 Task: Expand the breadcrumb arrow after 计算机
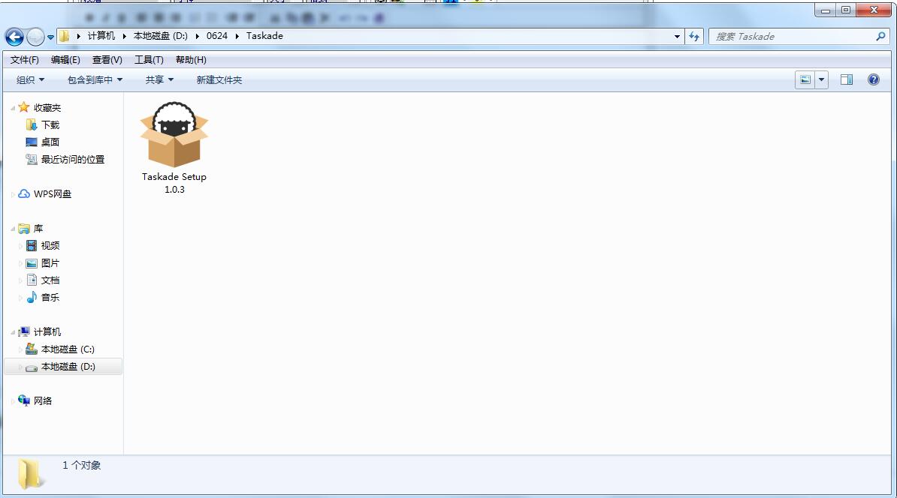pyautogui.click(x=124, y=36)
